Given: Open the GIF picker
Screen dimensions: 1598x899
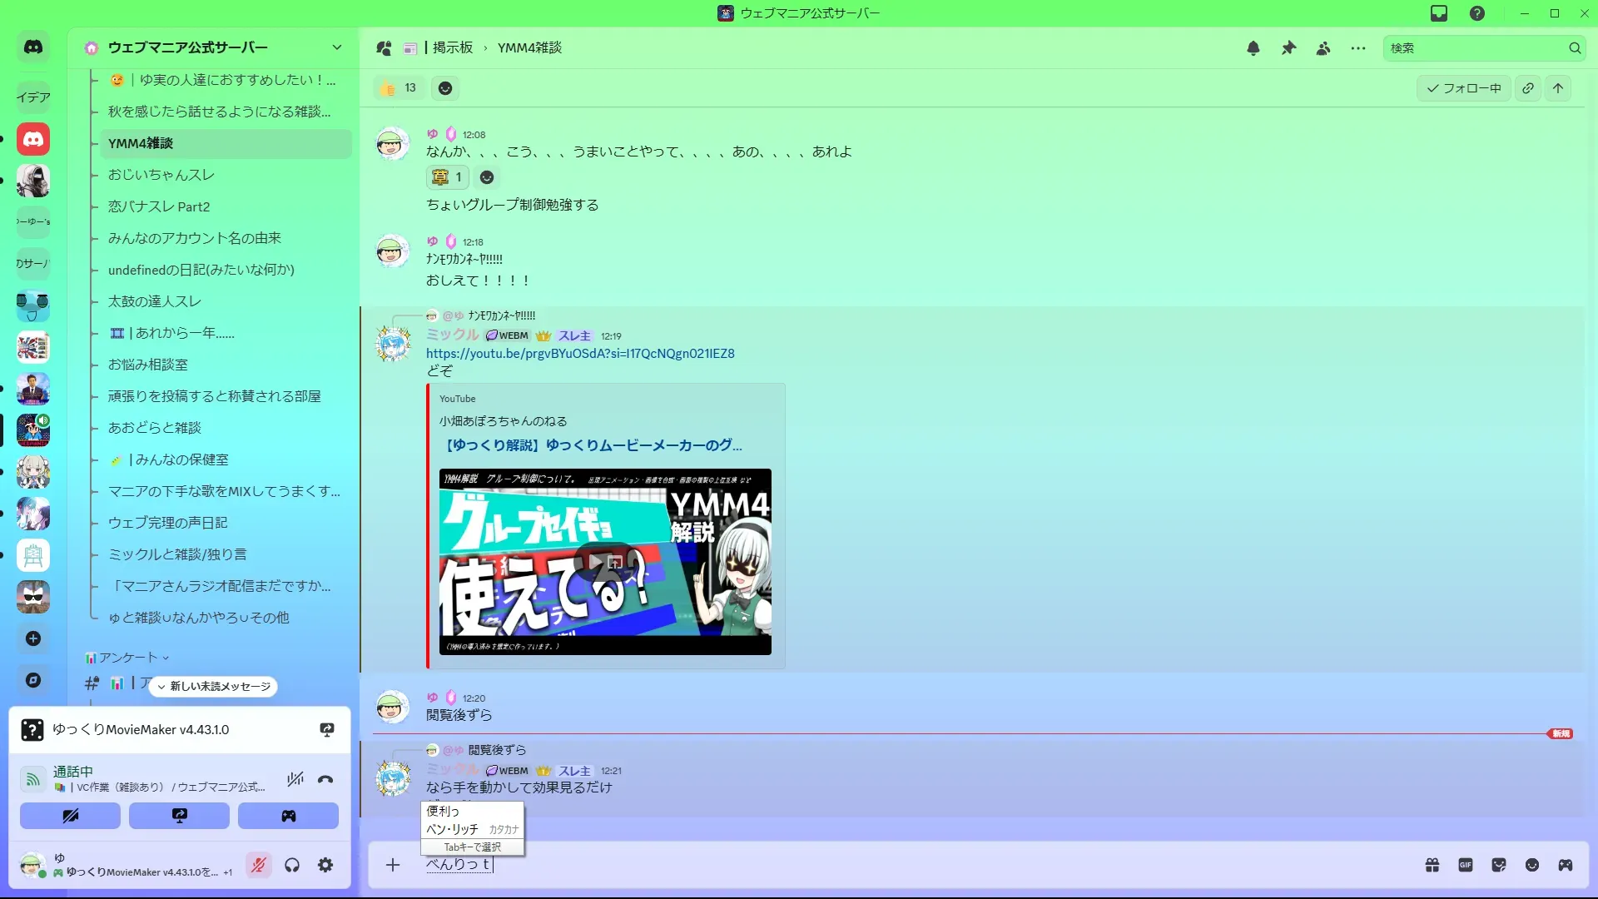Looking at the screenshot, I should 1466,865.
